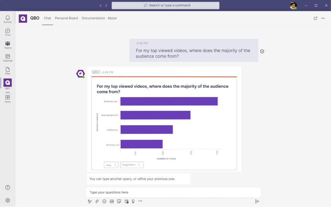
Task: Click the View button under the chart
Action: point(111,165)
